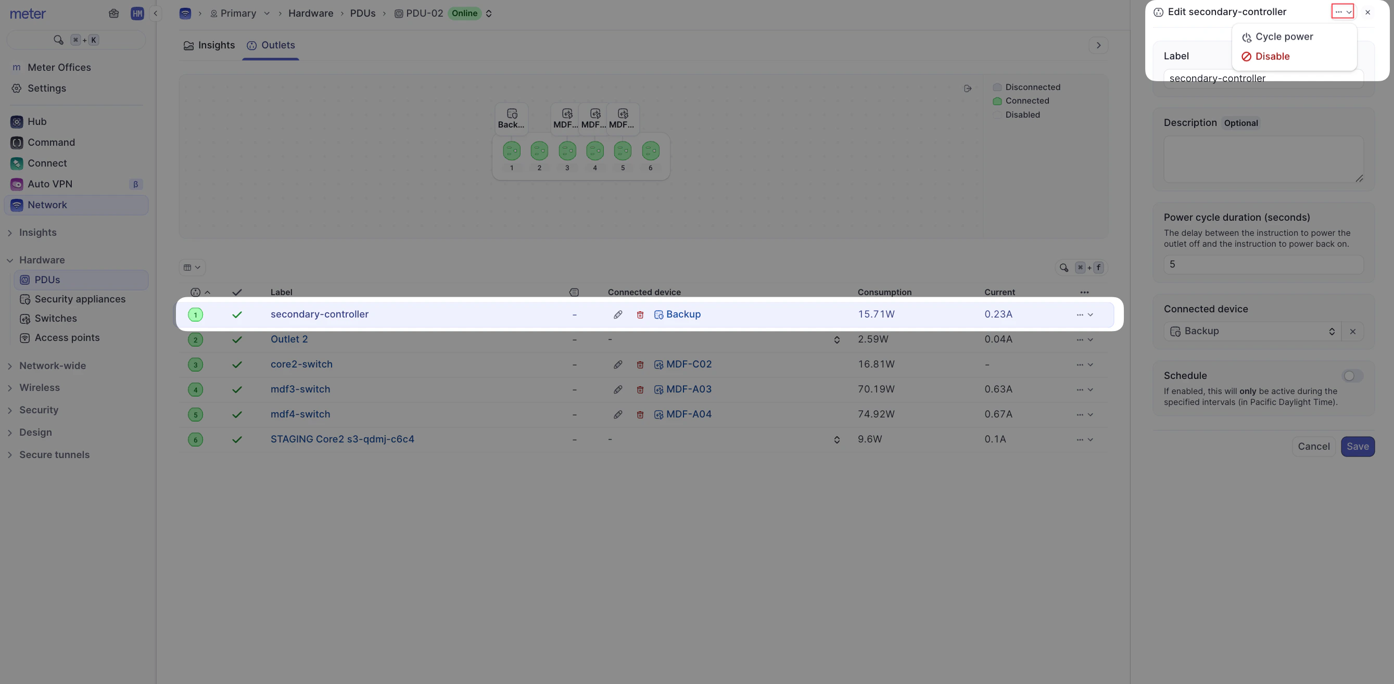Select Cycle power from the menu

click(x=1284, y=37)
